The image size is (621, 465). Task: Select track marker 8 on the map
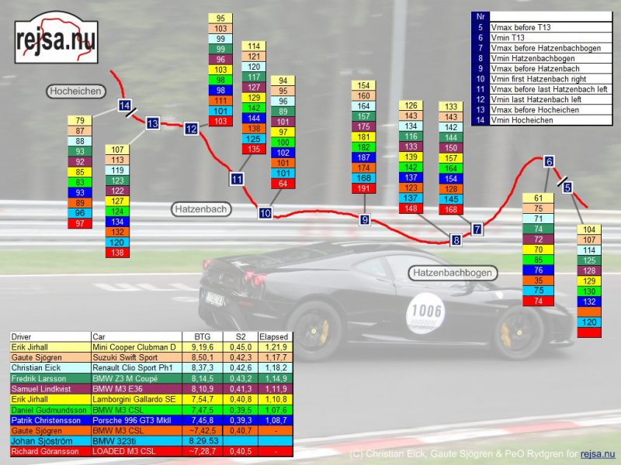[x=456, y=240]
